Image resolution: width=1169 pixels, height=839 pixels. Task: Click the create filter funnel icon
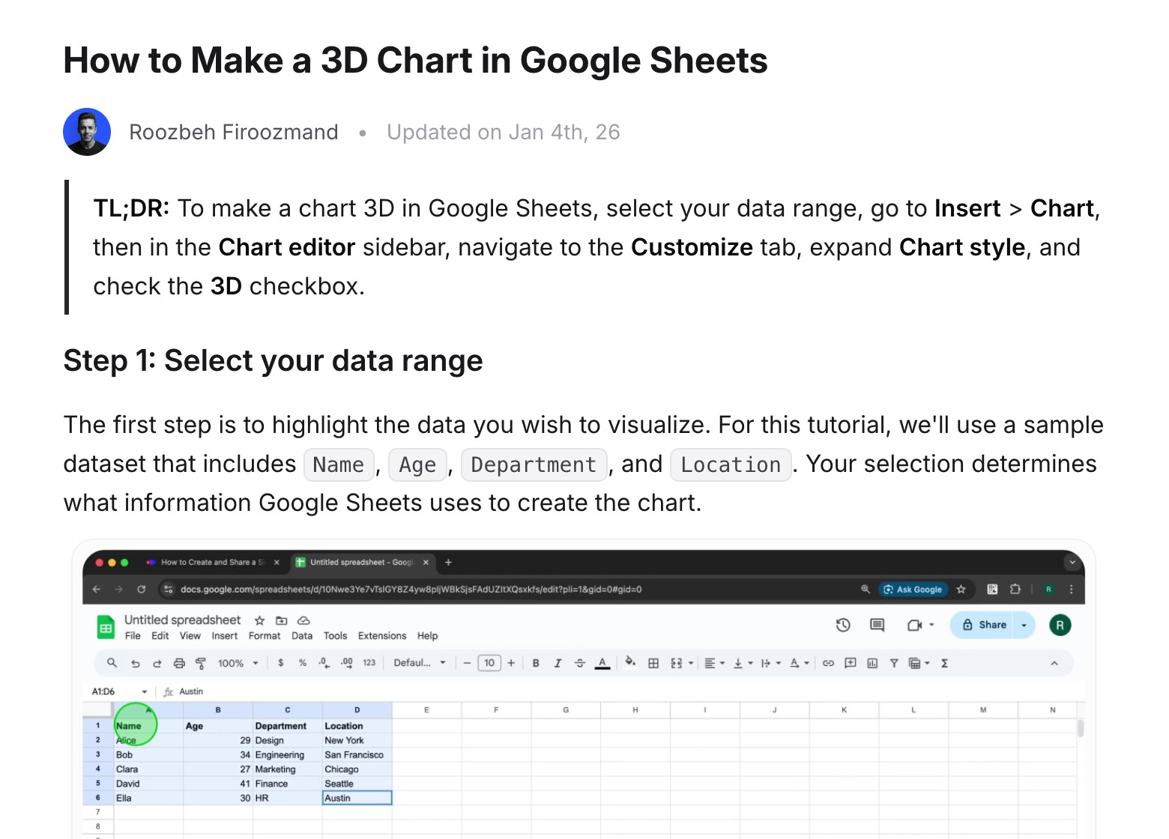pyautogui.click(x=894, y=663)
